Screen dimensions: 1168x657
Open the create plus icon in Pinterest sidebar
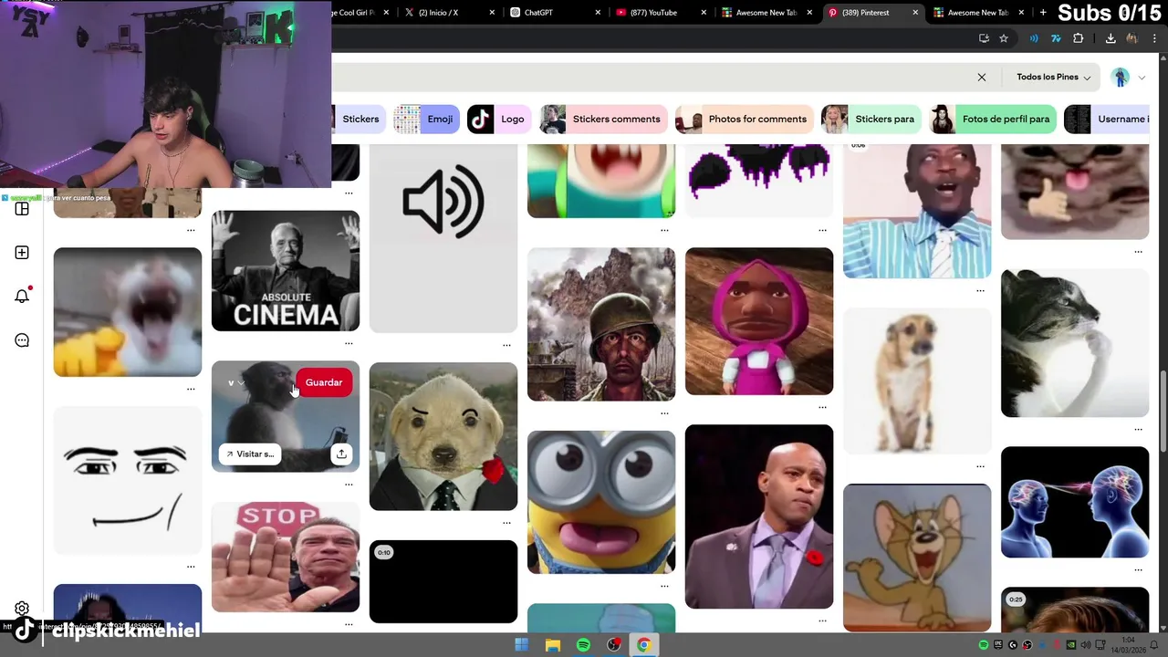22,253
